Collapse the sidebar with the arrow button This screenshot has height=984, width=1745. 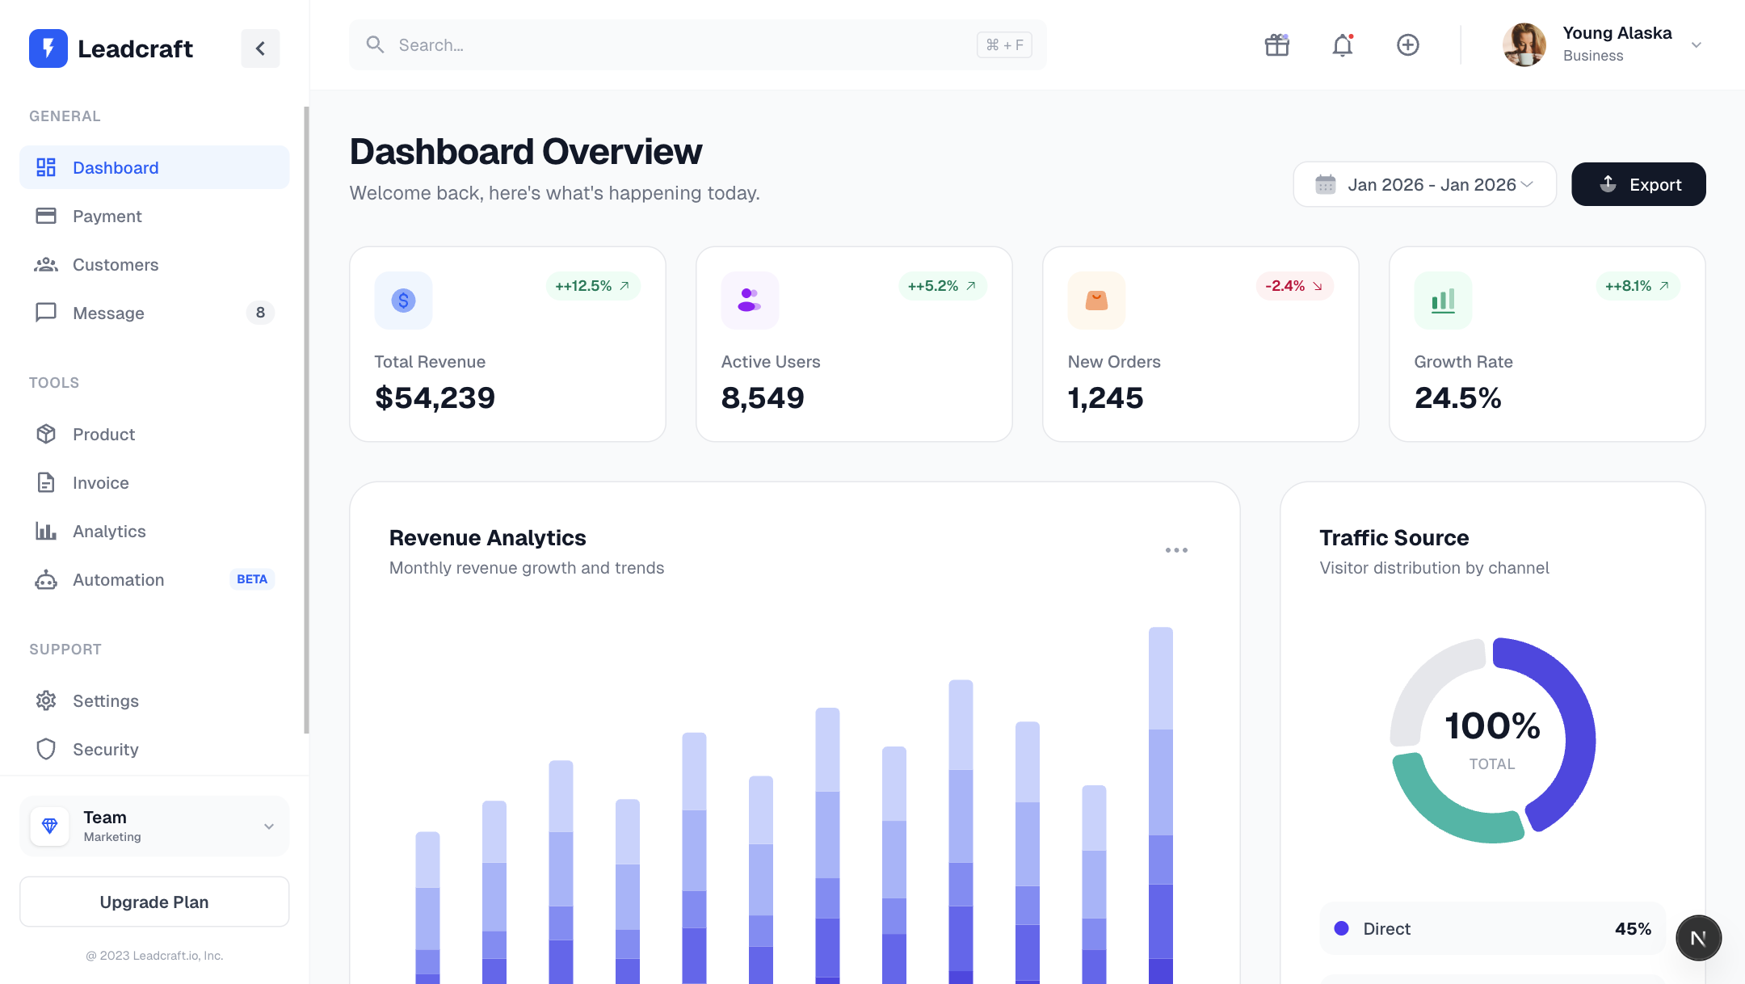tap(260, 48)
